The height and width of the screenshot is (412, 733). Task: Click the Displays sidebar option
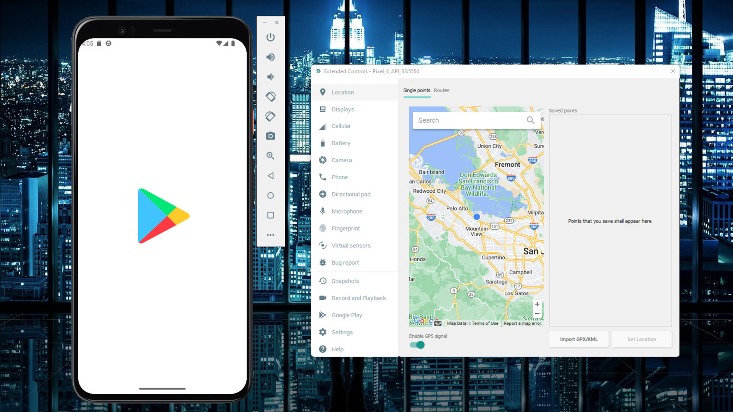click(342, 109)
